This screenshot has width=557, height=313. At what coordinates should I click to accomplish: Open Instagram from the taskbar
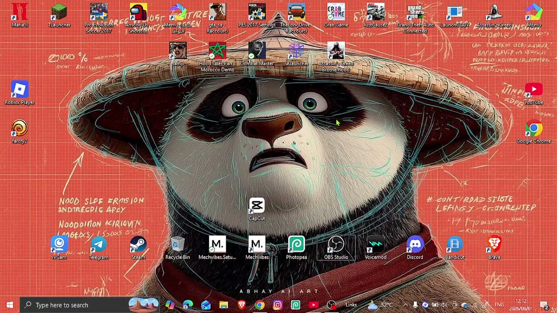coord(277,305)
